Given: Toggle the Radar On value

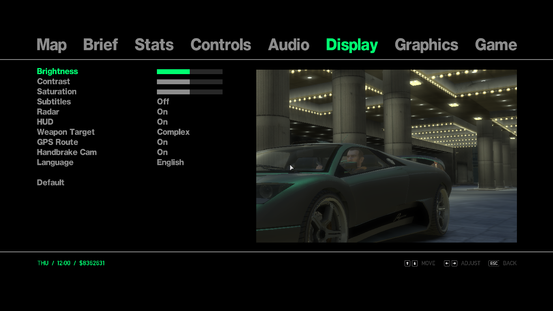Looking at the screenshot, I should pyautogui.click(x=162, y=112).
